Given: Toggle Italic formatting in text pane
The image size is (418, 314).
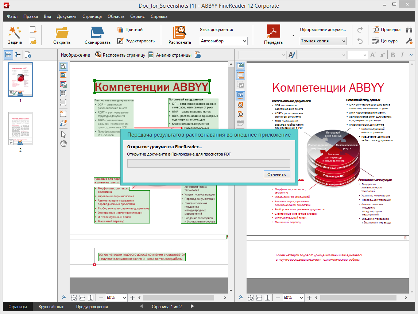Looking at the screenshot, I should 402,55.
